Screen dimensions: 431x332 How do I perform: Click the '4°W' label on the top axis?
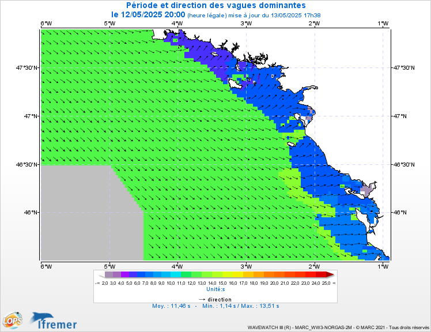(x=177, y=24)
